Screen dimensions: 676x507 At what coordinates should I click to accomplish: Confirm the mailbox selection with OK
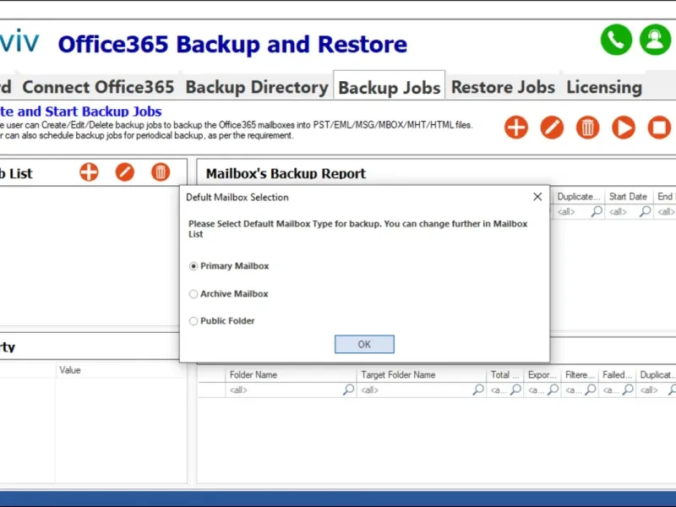[x=364, y=344]
